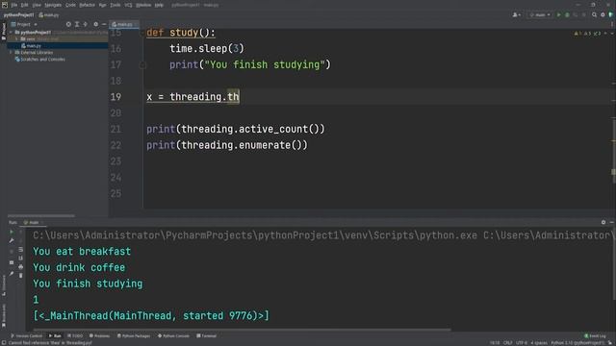This screenshot has width=616, height=346.
Task: Click the JetBrains Toolbox icon at top right
Action: (x=611, y=15)
